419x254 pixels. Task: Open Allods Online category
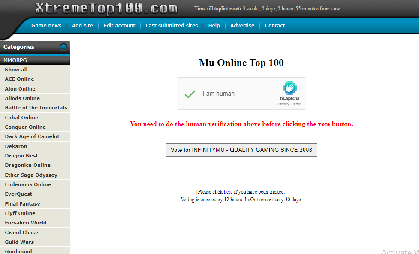pyautogui.click(x=35, y=98)
